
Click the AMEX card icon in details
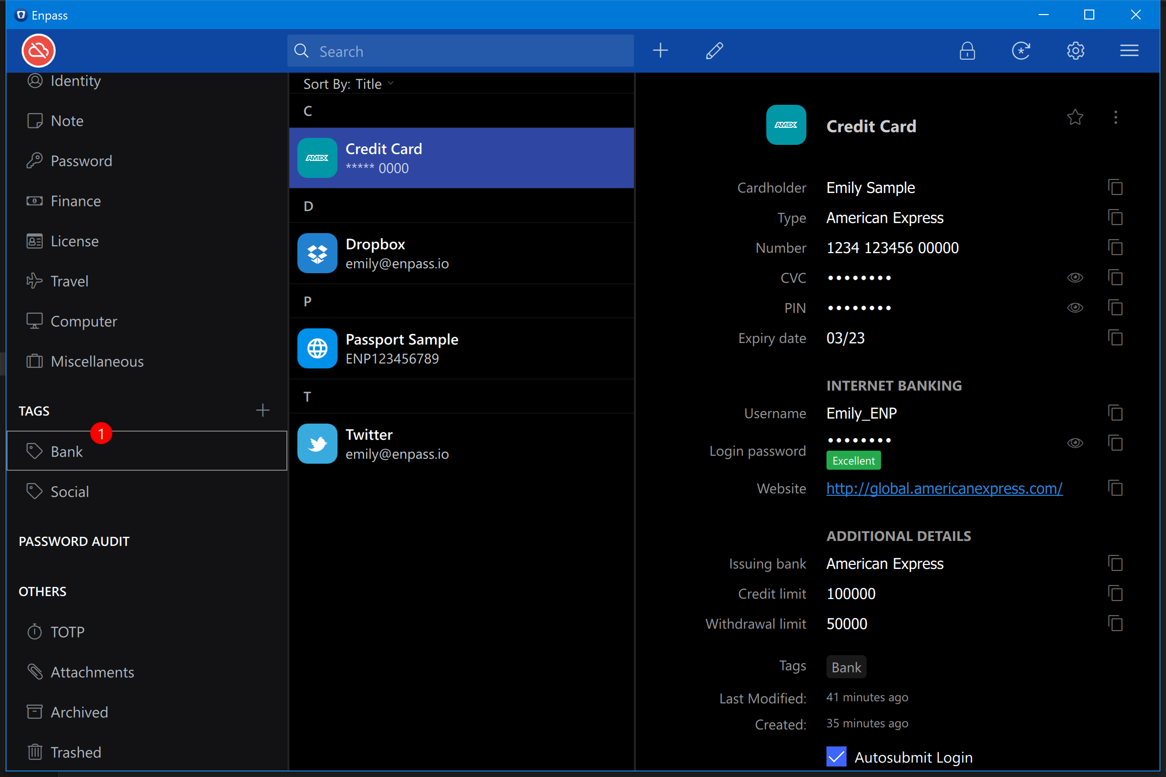point(786,125)
